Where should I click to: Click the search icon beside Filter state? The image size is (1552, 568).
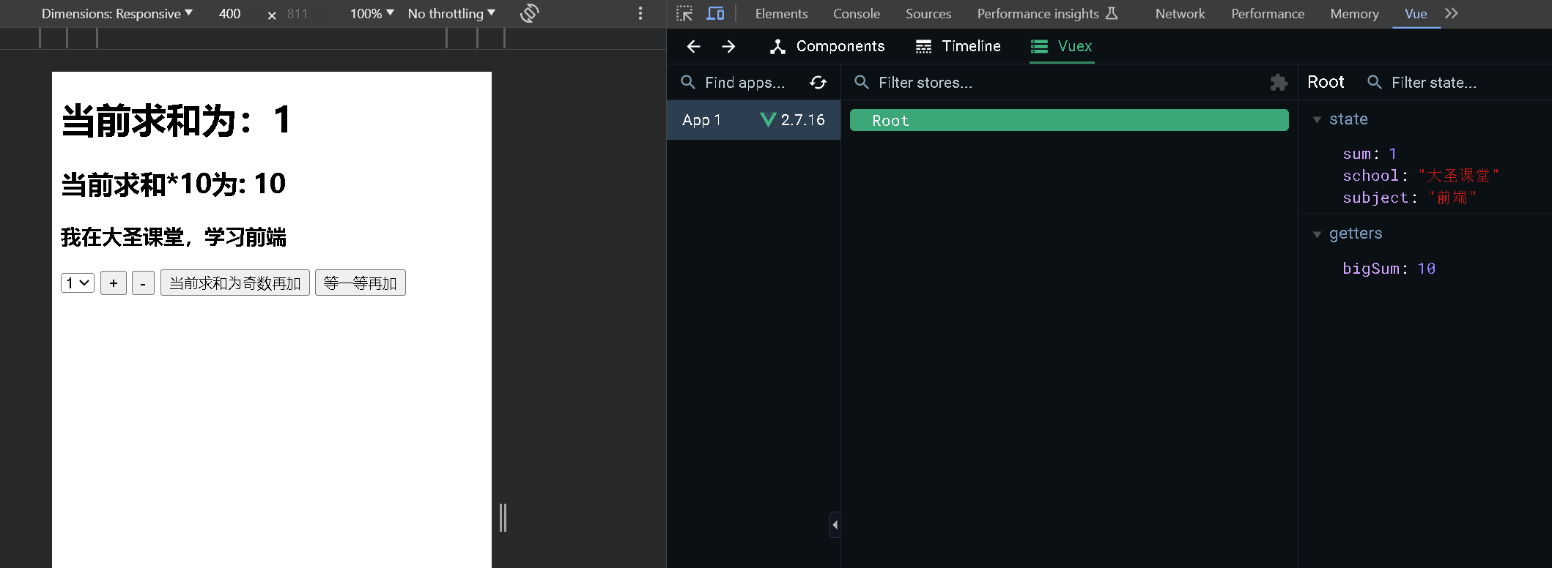tap(1375, 82)
